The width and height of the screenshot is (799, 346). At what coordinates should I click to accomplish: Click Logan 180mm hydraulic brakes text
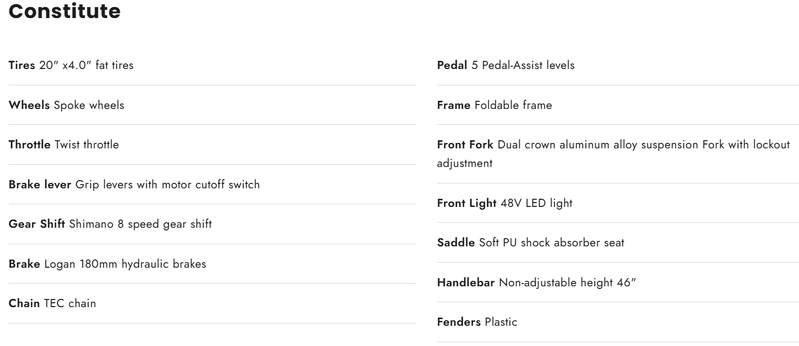[125, 264]
